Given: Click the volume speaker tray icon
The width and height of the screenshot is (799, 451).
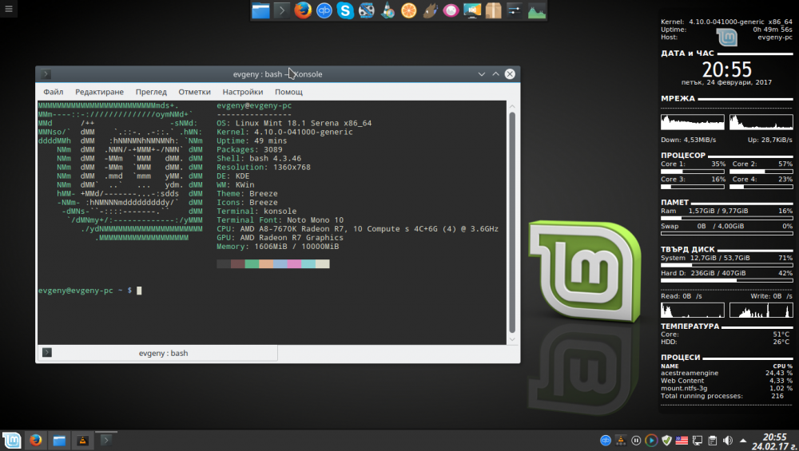Looking at the screenshot, I should [x=728, y=441].
